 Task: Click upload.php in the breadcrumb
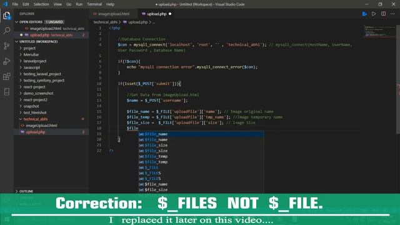click(137, 22)
